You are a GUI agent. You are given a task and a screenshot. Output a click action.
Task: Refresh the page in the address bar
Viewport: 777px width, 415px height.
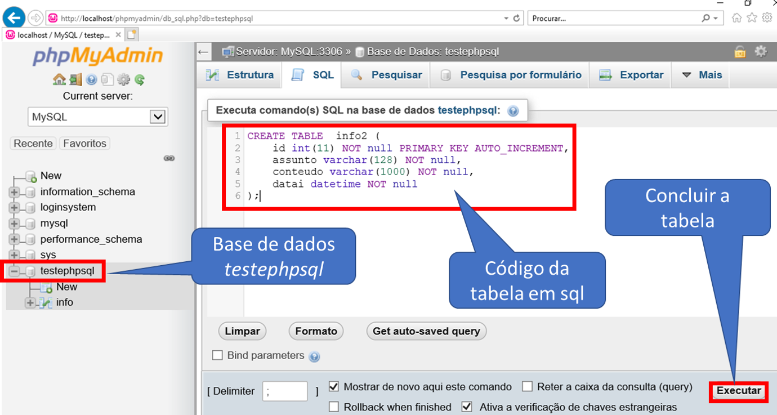click(517, 18)
